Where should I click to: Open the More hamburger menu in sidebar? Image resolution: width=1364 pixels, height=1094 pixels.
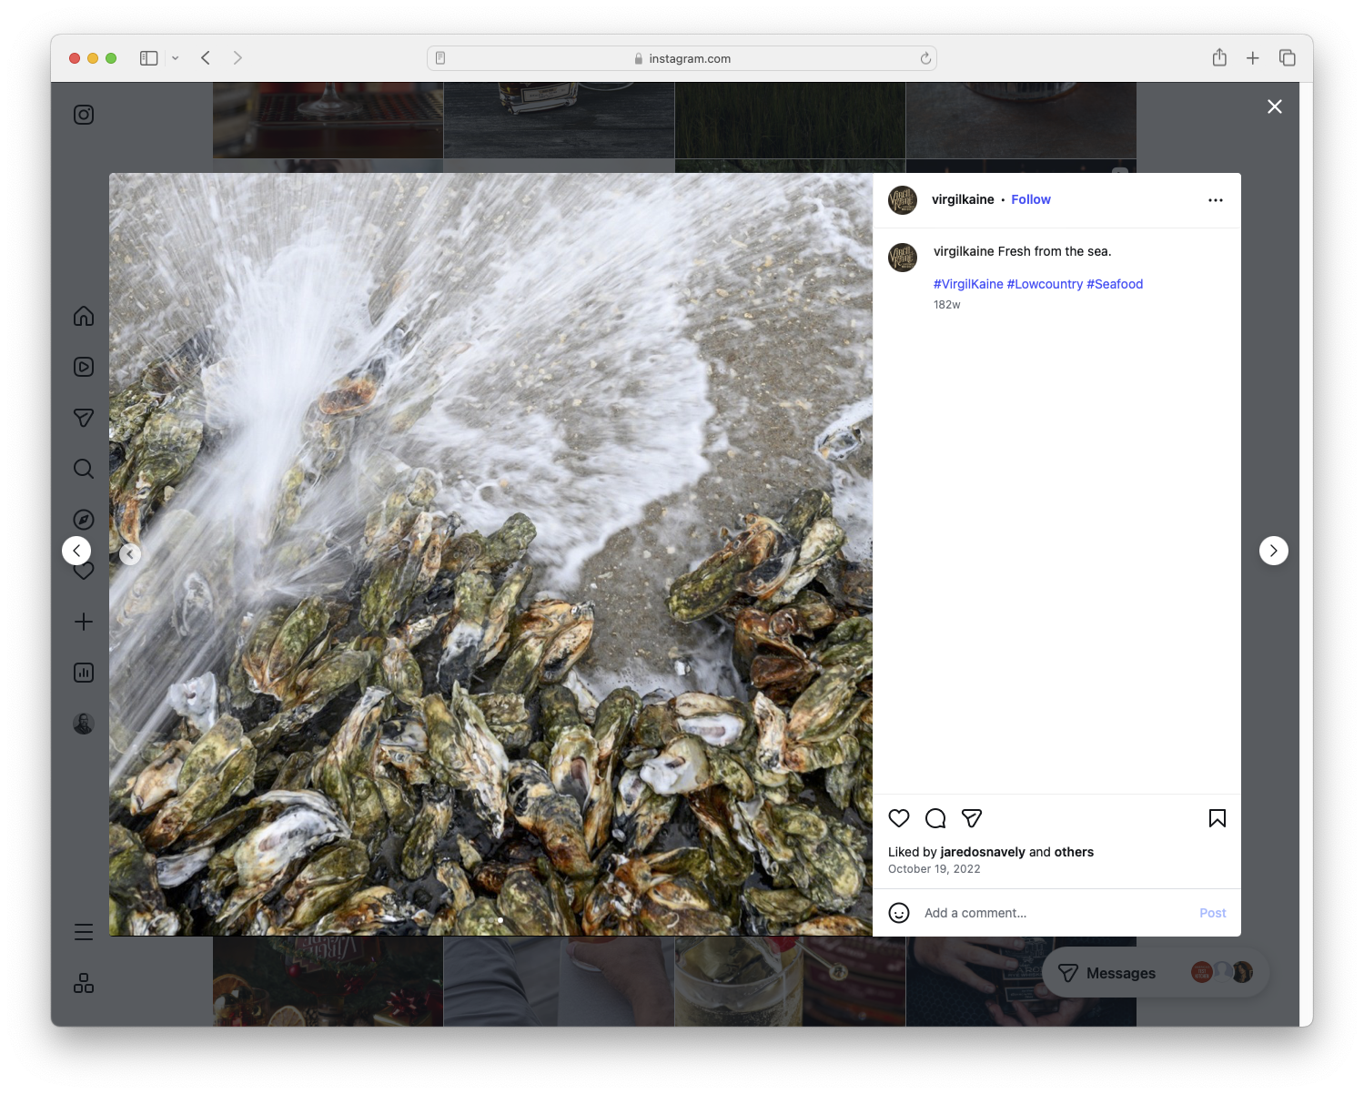(84, 932)
